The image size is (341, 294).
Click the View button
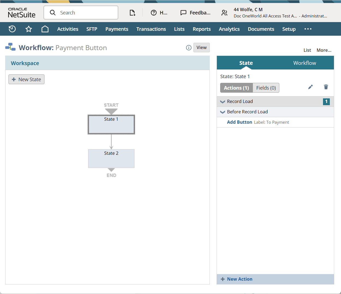pyautogui.click(x=202, y=47)
